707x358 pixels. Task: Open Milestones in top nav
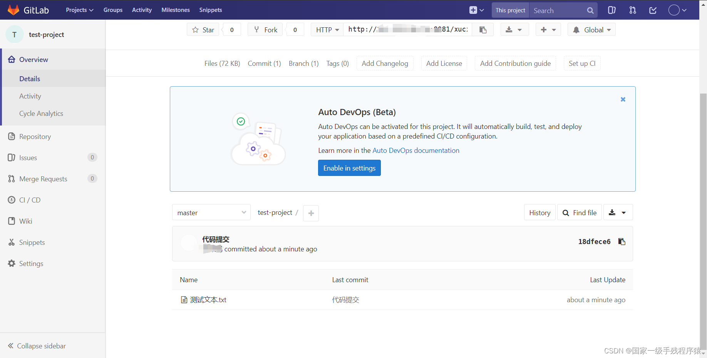click(176, 10)
